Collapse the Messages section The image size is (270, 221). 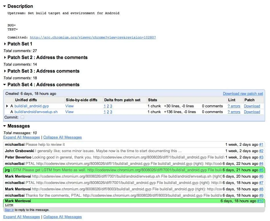coord(4,126)
